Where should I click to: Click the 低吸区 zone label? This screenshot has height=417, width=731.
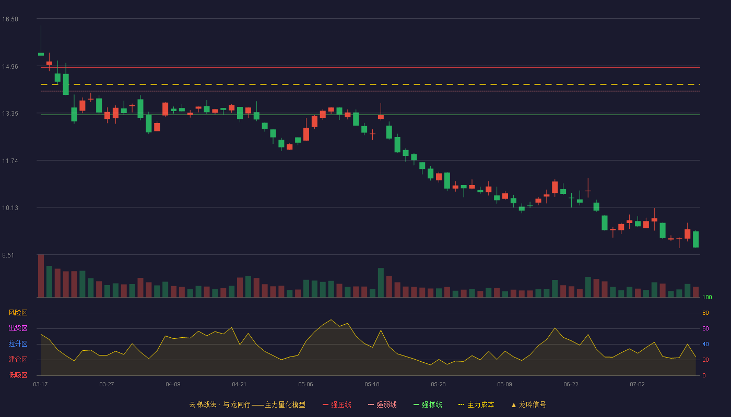pyautogui.click(x=18, y=375)
